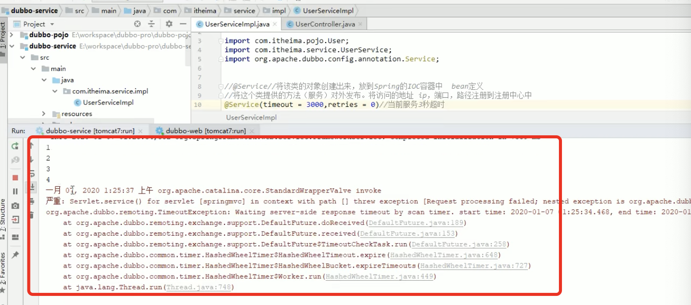This screenshot has width=691, height=305.
Task: Expand the dubbo-pojo module
Action: click(x=11, y=35)
